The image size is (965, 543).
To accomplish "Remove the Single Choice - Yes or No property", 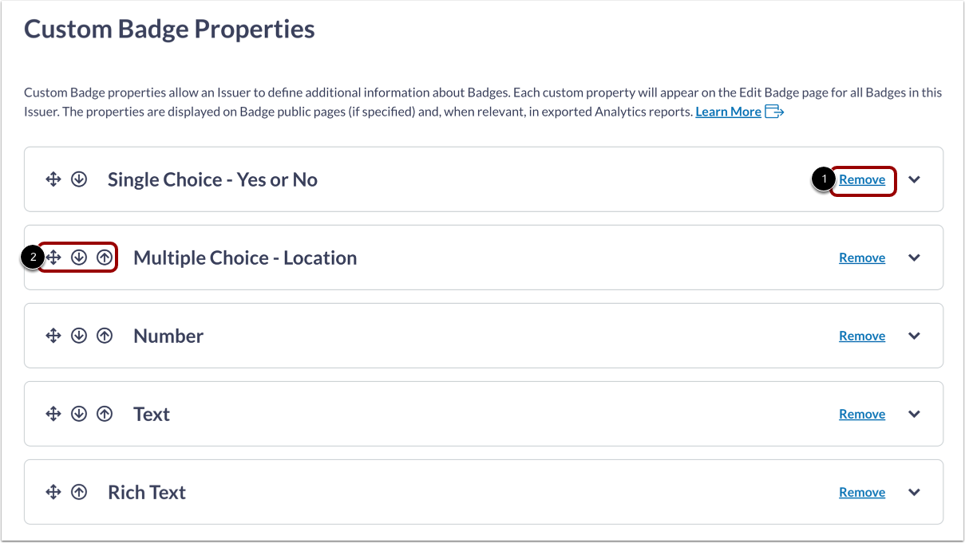I will [861, 179].
